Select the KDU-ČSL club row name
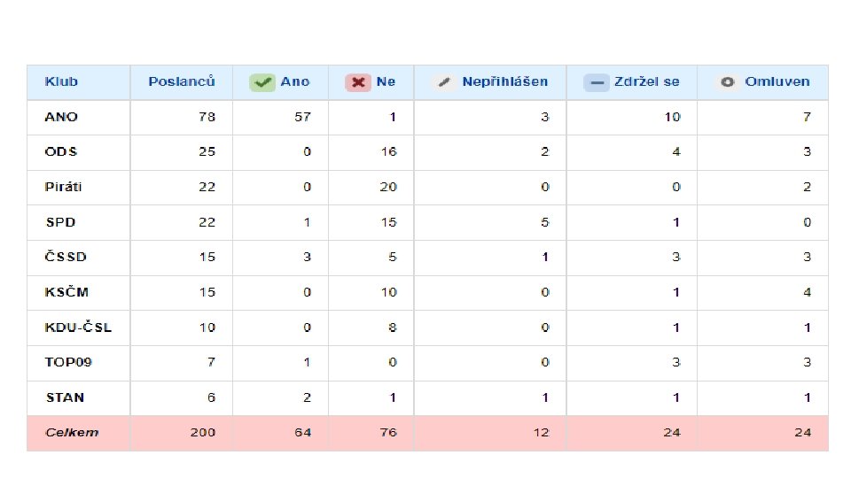 click(x=79, y=327)
